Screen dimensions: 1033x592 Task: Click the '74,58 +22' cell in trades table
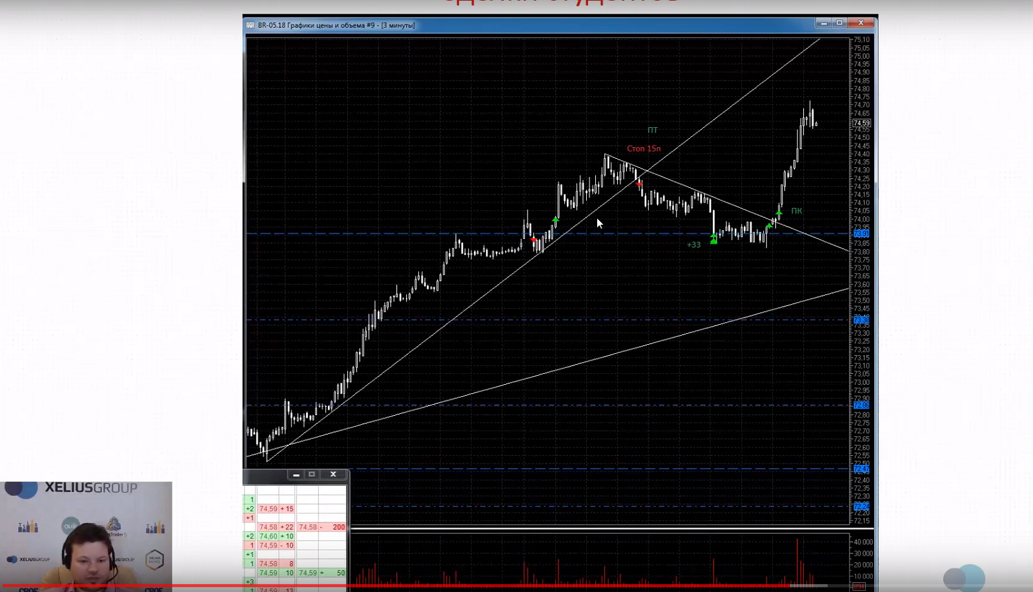point(276,527)
